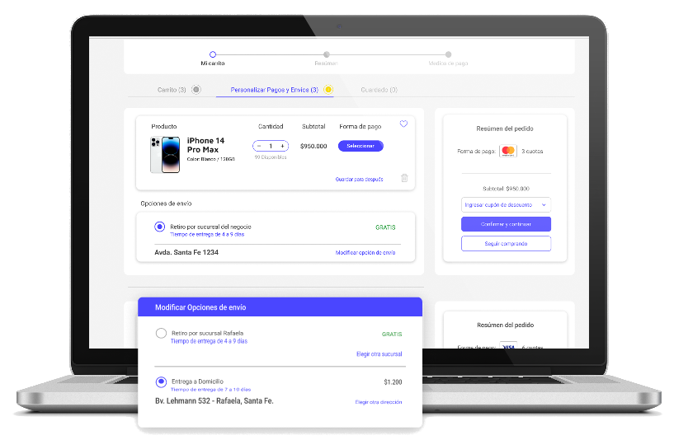The width and height of the screenshot is (674, 440).
Task: Click the Resumen step marker
Action: coord(326,54)
